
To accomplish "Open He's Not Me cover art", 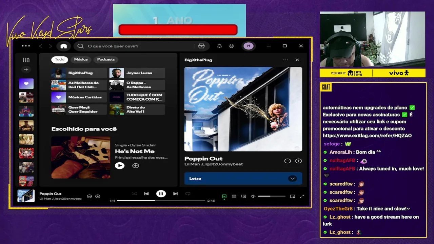I will click(81, 157).
